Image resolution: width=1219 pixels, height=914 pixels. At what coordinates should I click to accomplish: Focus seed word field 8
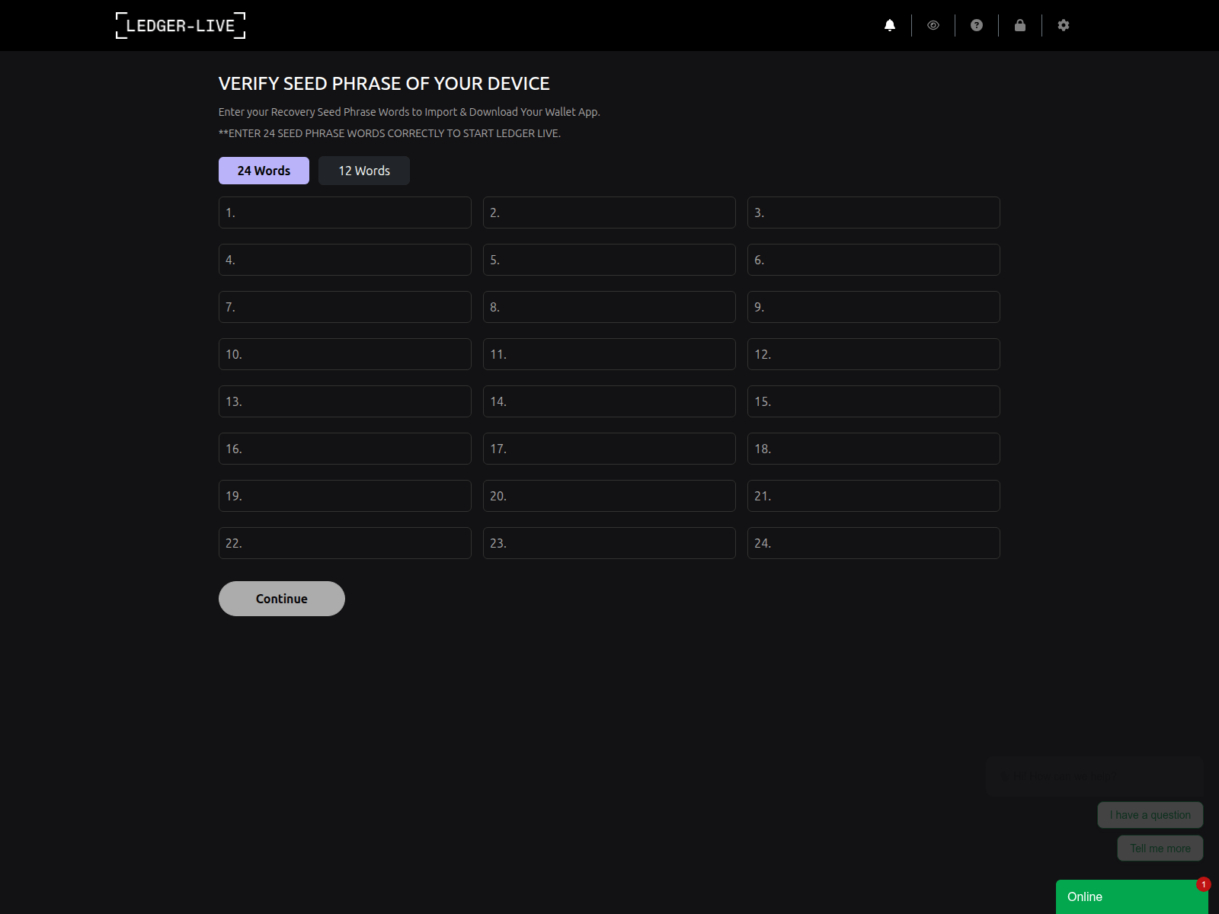609,307
